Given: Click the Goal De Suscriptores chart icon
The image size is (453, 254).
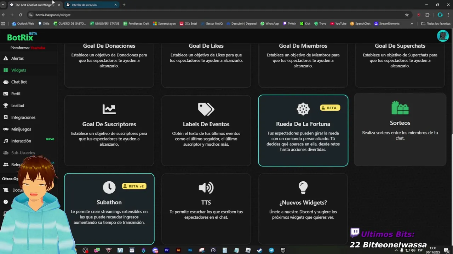Looking at the screenshot, I should 109,109.
